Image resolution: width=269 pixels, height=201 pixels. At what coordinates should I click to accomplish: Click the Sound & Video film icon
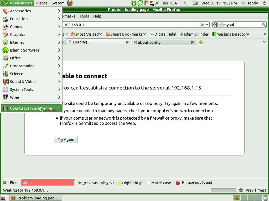click(x=5, y=82)
